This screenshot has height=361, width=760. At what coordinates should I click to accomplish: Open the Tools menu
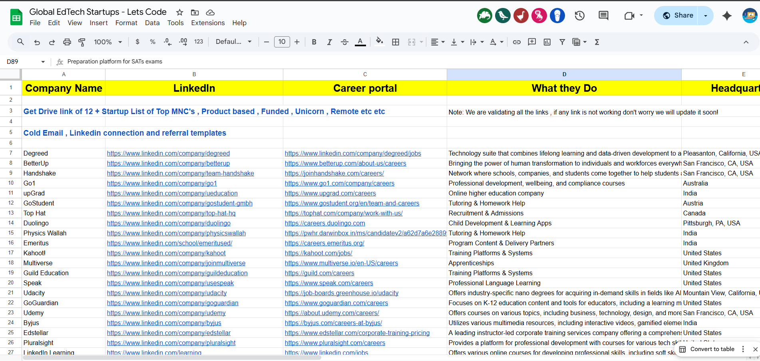coord(175,23)
